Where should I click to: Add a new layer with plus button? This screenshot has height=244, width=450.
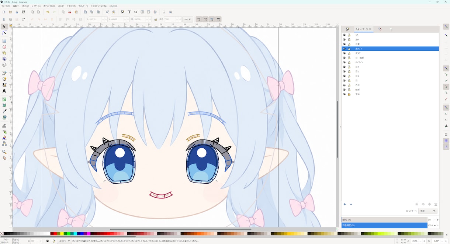pyautogui.click(x=345, y=204)
